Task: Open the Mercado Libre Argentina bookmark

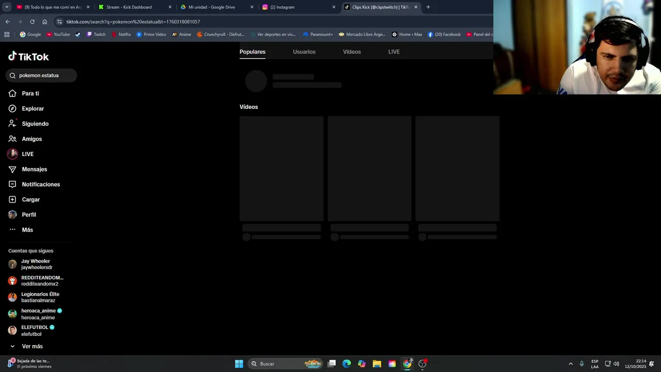Action: click(362, 35)
